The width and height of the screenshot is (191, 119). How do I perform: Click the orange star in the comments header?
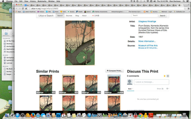165,76
